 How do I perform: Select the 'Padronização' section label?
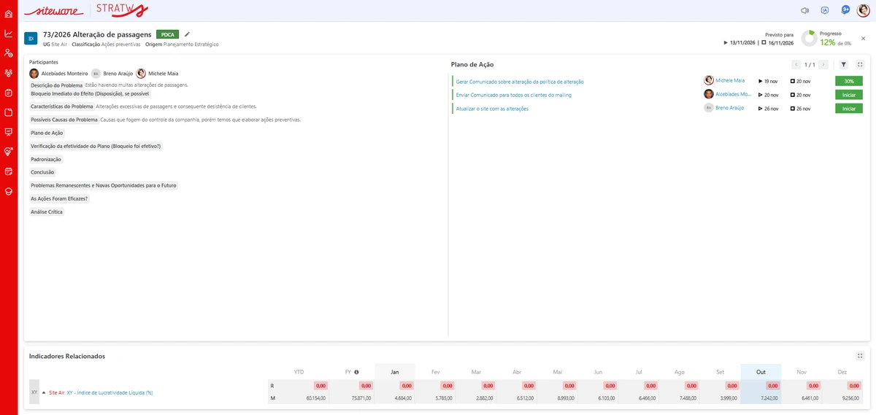46,159
